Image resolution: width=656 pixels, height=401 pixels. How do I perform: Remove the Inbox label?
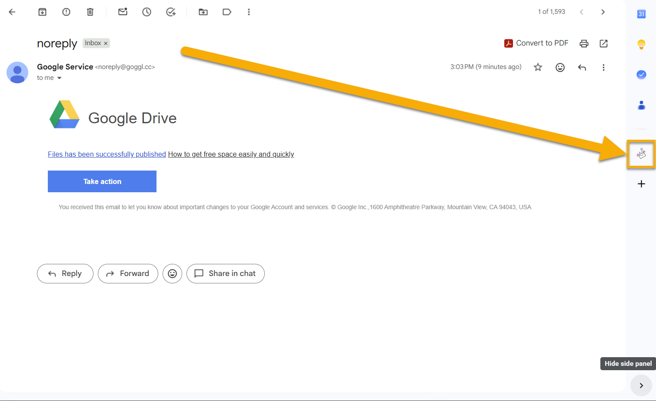click(x=106, y=43)
